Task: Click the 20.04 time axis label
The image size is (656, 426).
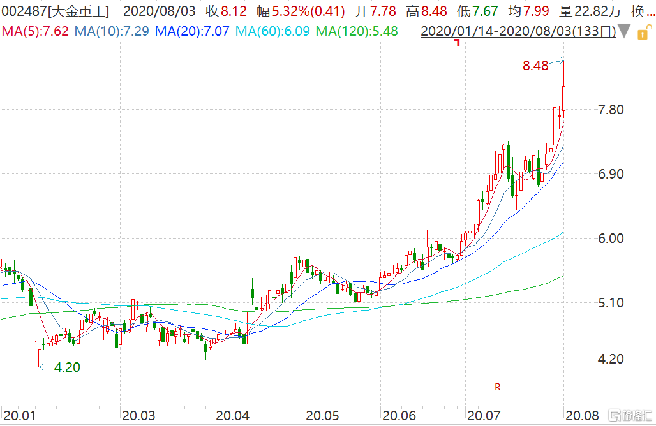Action: [233, 416]
